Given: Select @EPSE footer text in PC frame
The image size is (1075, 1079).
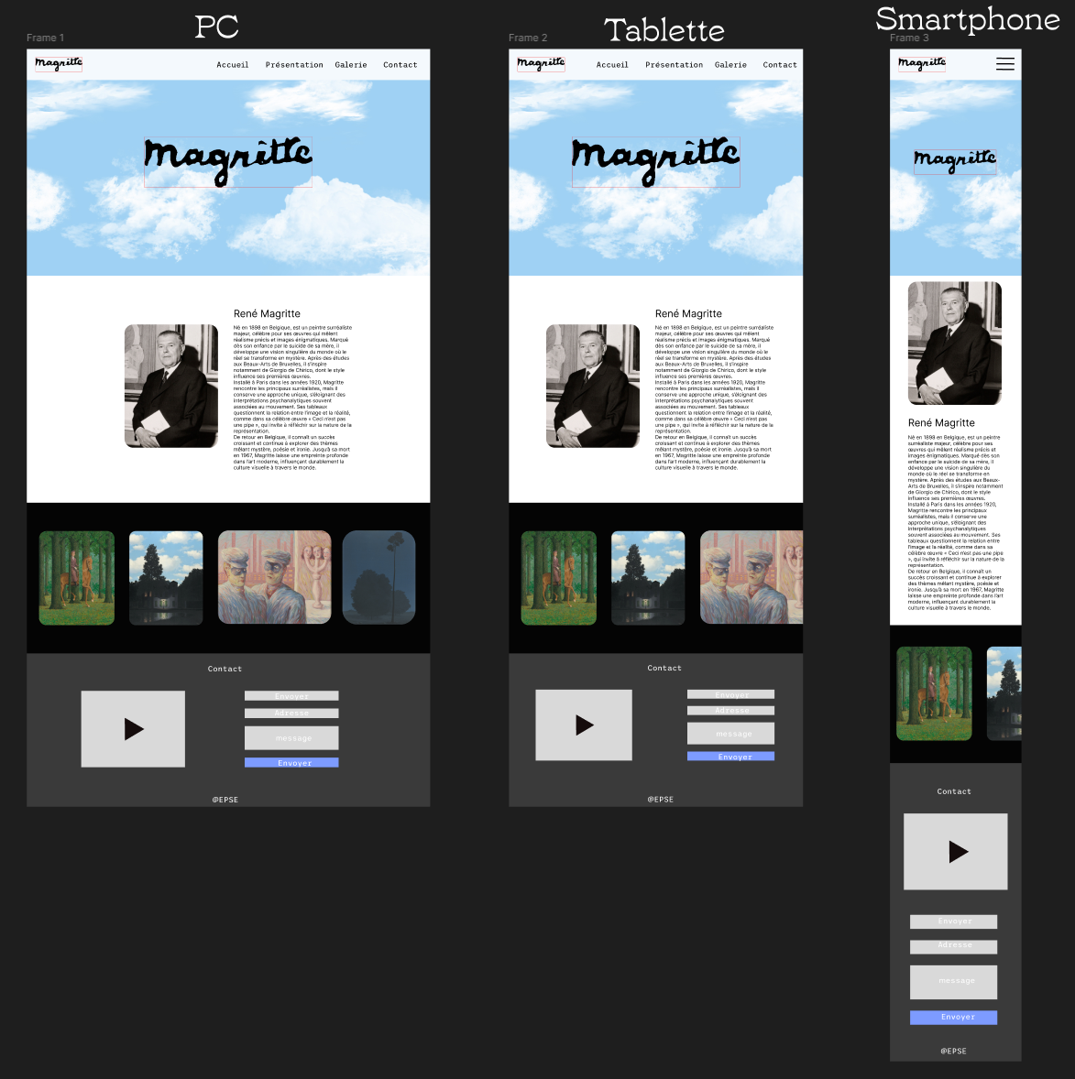Looking at the screenshot, I should (225, 800).
